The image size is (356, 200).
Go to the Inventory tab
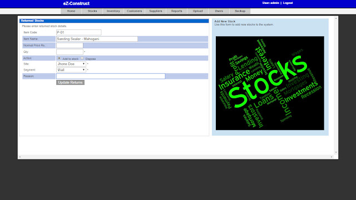(113, 11)
